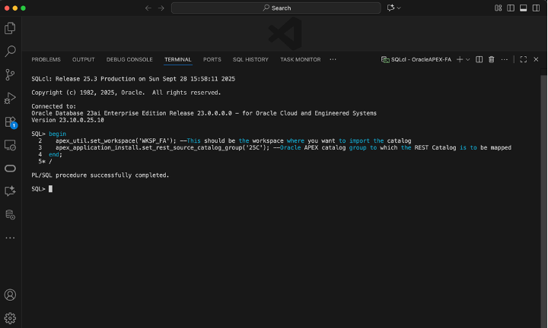Click the 'begin' keyword in terminal

point(57,134)
